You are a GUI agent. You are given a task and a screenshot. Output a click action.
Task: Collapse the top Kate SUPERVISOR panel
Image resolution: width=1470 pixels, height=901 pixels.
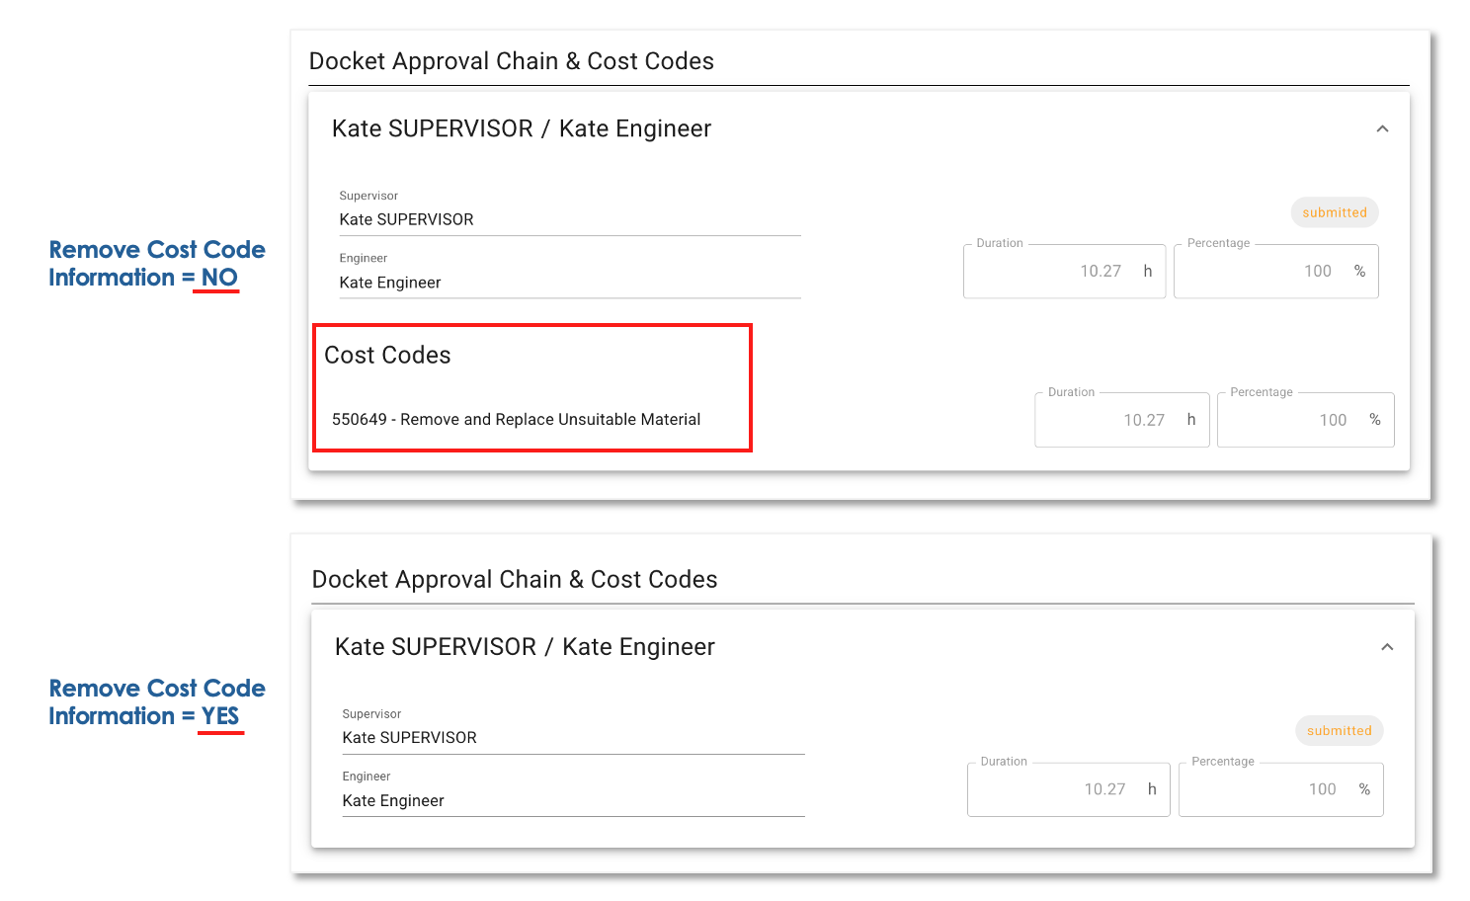[1383, 128]
